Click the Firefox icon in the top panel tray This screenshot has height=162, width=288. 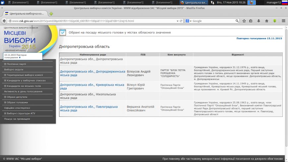[x=252, y=3]
